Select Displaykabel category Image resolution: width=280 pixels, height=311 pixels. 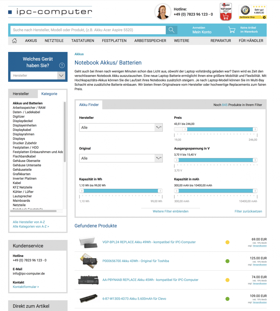click(x=22, y=130)
